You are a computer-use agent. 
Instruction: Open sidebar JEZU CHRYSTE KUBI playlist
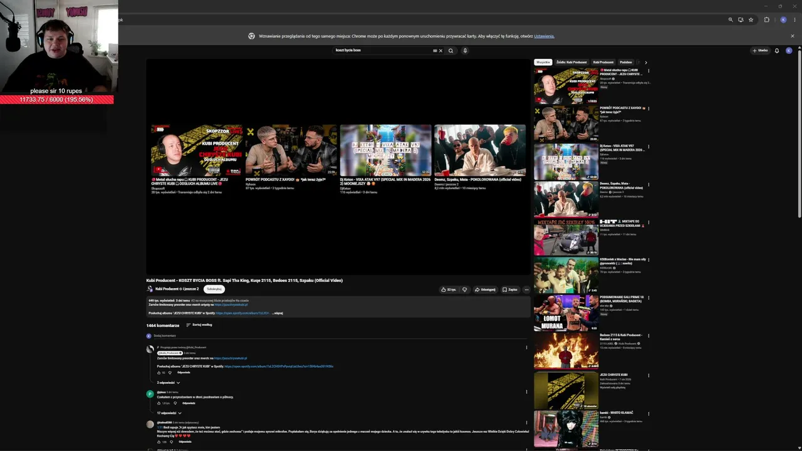pos(566,390)
